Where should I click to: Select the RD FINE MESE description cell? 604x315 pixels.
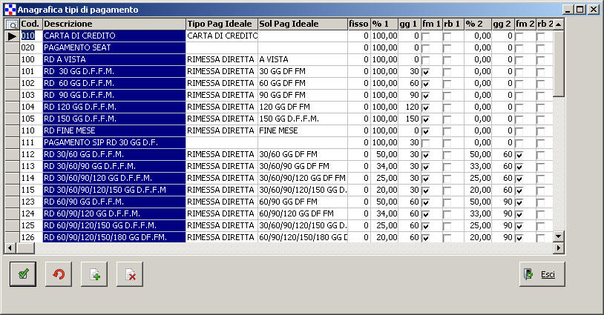114,130
